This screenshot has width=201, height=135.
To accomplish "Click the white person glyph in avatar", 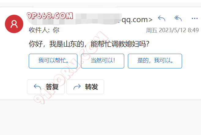I will (14, 24).
